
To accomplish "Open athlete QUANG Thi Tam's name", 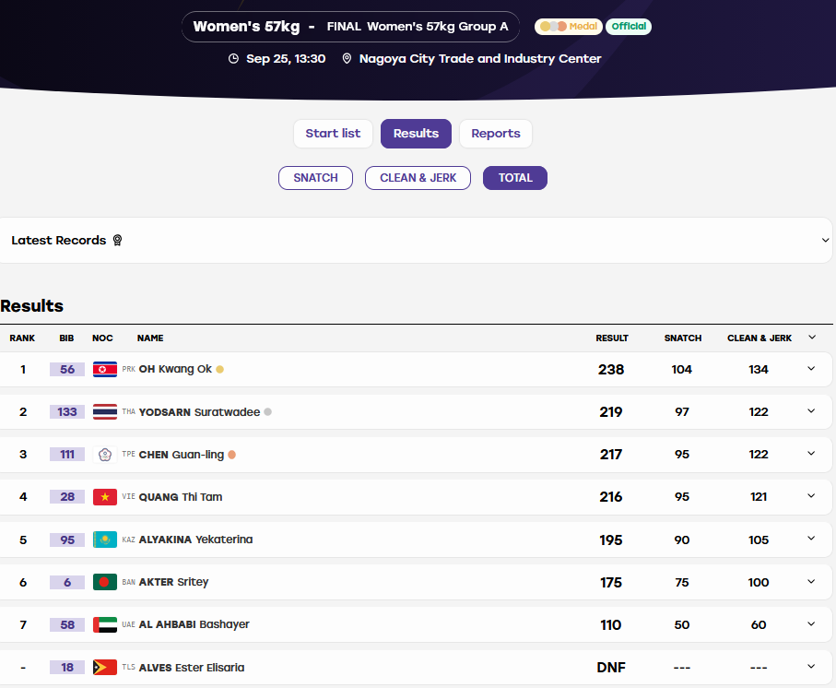I will tap(181, 497).
